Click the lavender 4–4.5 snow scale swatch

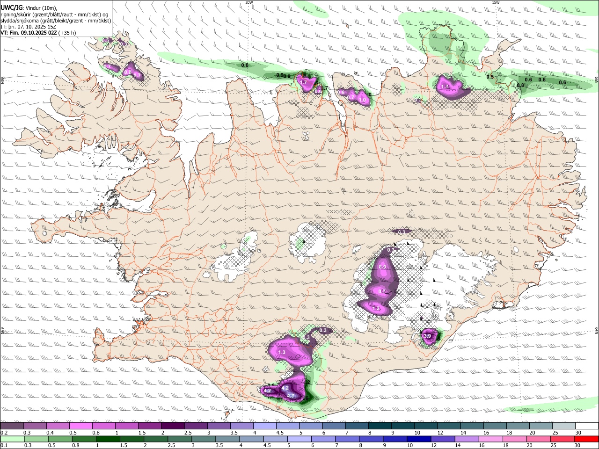[265, 426]
